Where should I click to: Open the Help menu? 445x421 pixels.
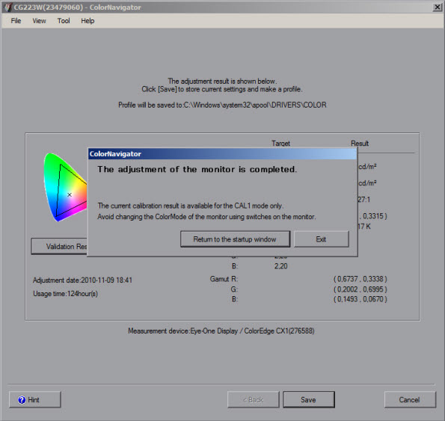pyautogui.click(x=88, y=21)
